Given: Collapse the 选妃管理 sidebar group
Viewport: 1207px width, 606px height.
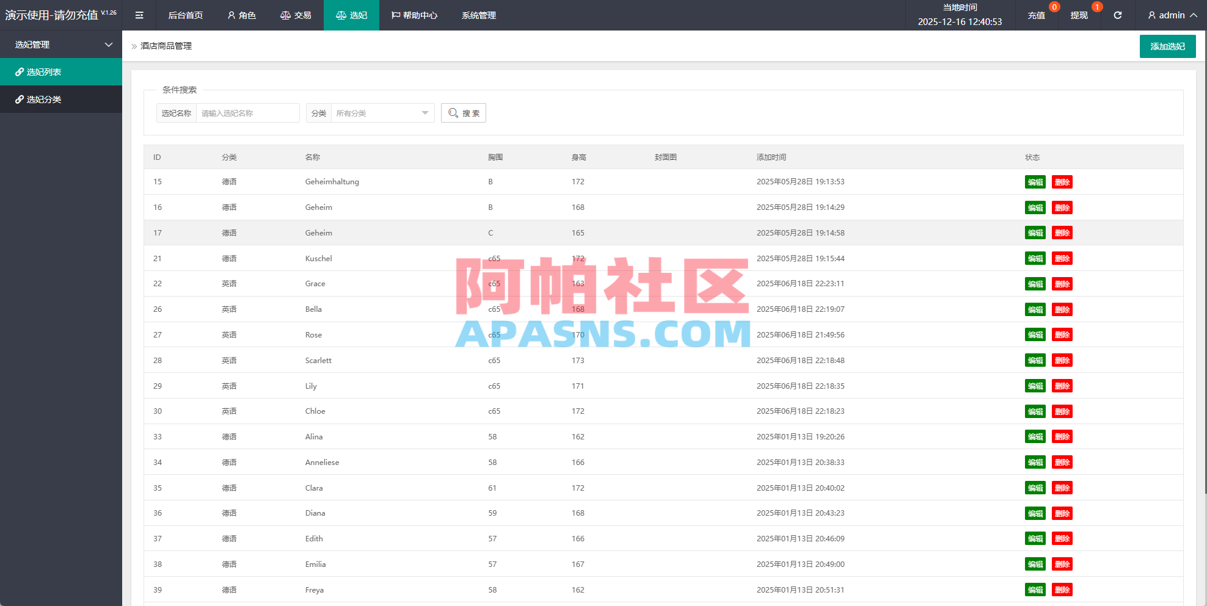Looking at the screenshot, I should click(x=61, y=45).
